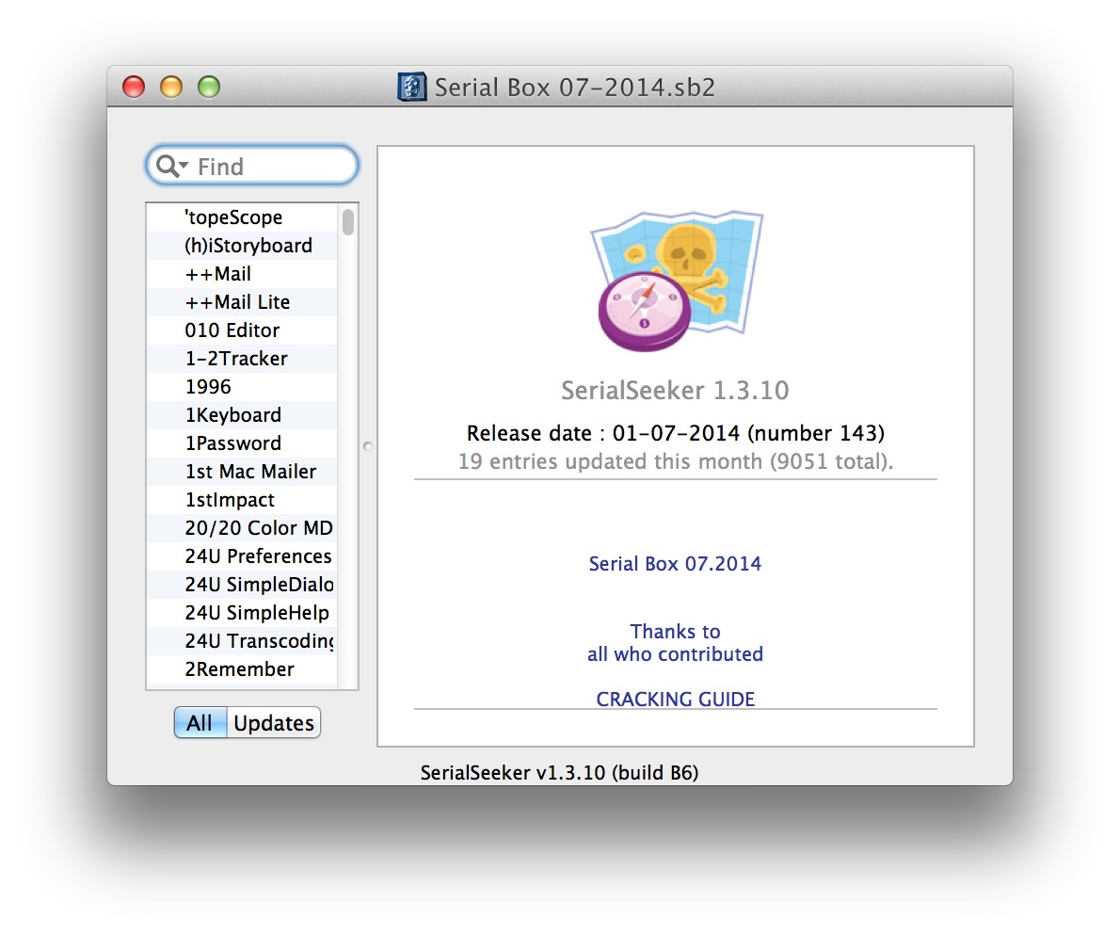Zoom the window with the green button
This screenshot has width=1120, height=934.
(x=209, y=88)
